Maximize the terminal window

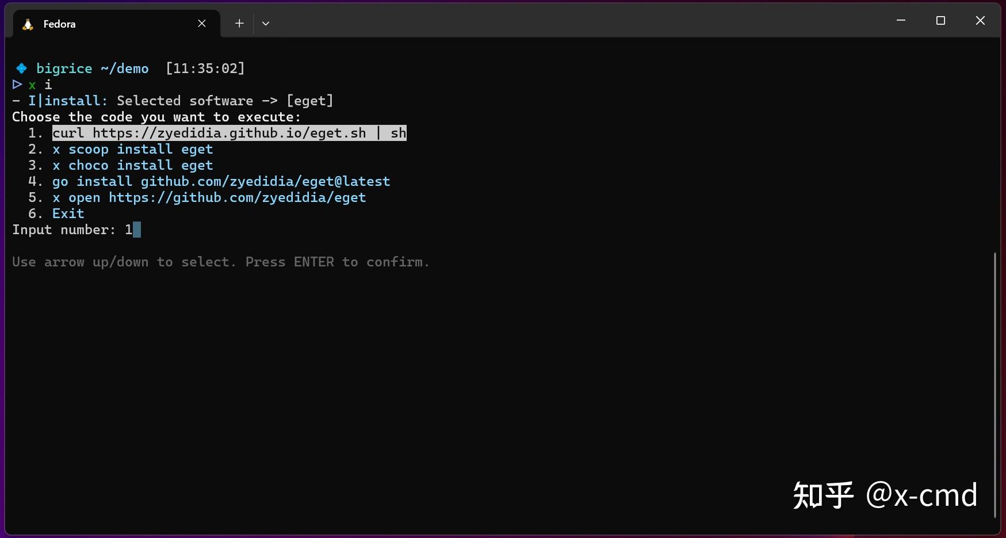tap(940, 21)
